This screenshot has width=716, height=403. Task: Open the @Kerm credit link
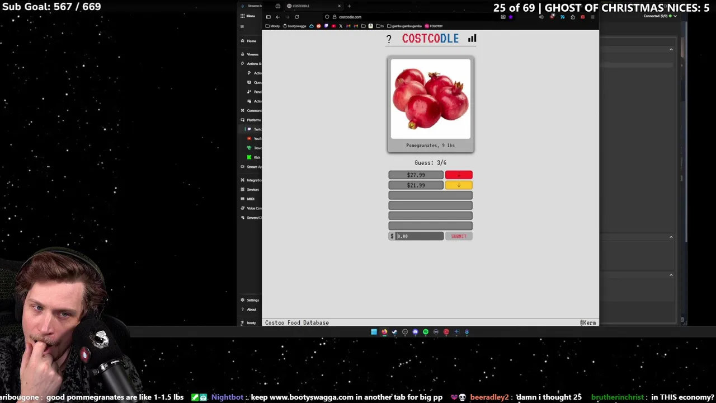pos(588,323)
